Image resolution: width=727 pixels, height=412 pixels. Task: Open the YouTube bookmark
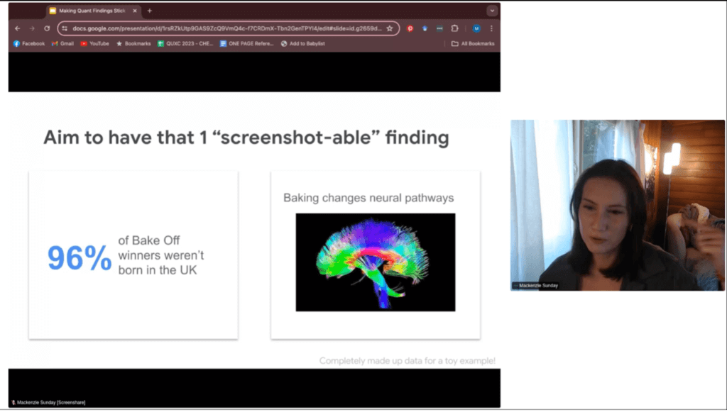coord(94,43)
